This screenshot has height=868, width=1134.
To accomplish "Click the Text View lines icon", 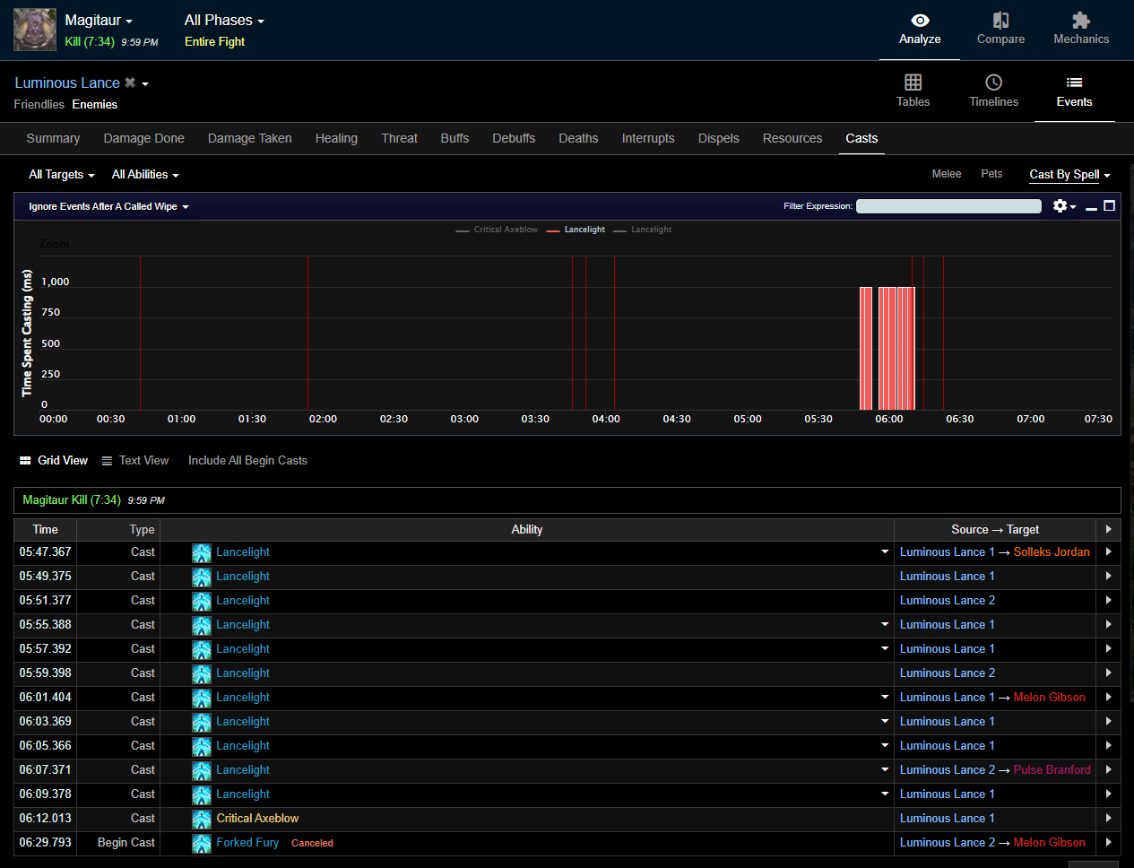I will (107, 461).
